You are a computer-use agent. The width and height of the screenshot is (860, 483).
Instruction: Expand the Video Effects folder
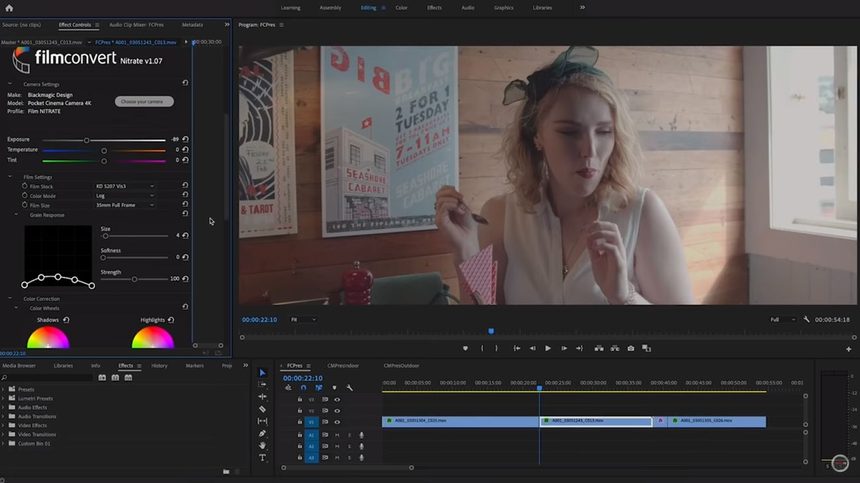pos(3,426)
